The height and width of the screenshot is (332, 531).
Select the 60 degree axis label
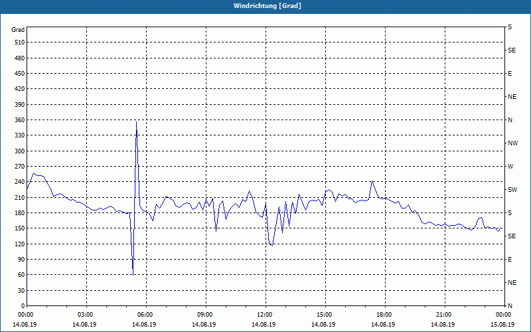[21, 275]
